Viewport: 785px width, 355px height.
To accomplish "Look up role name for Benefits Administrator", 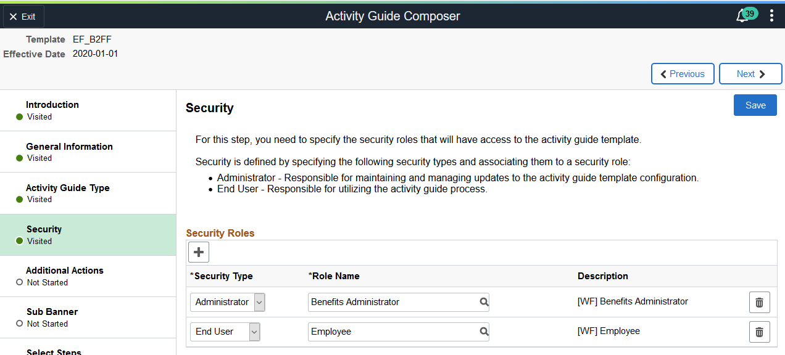I will [x=484, y=302].
